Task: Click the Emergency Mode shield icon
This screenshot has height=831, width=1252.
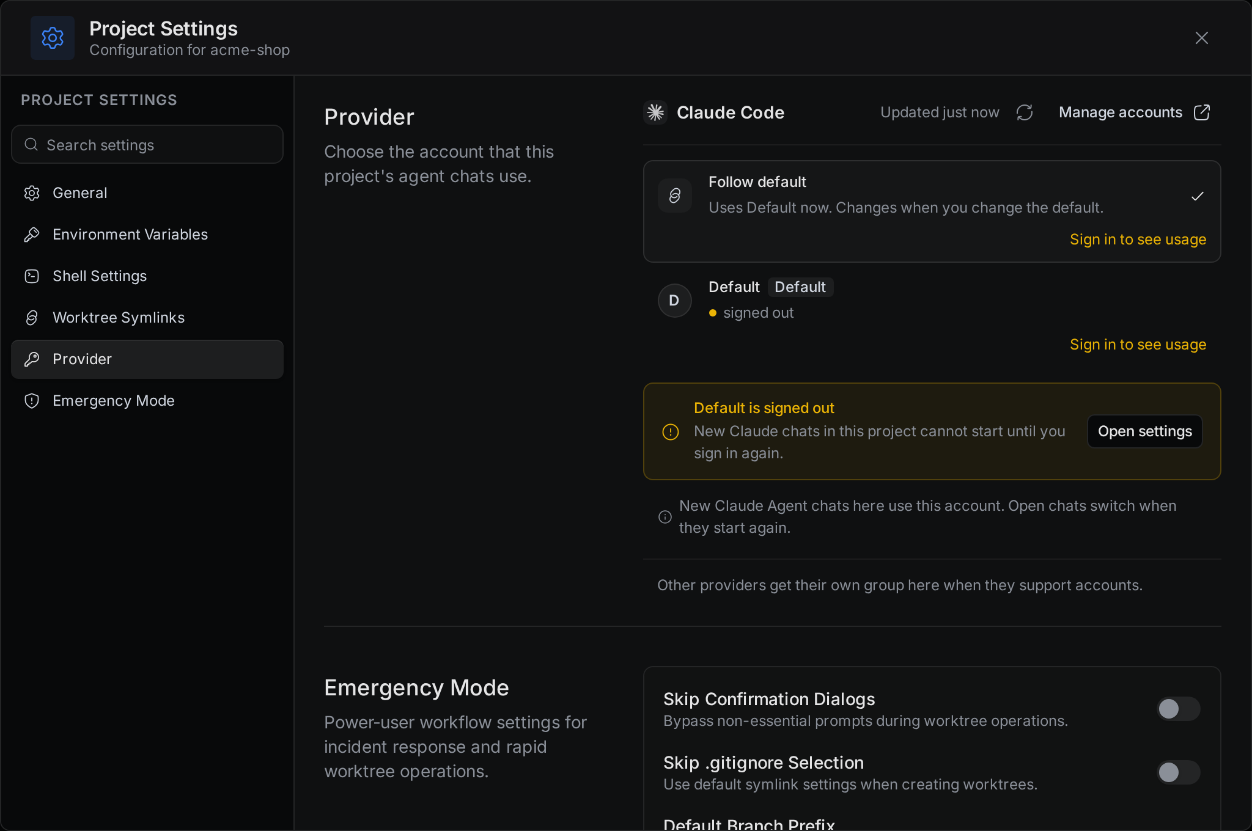Action: tap(32, 401)
